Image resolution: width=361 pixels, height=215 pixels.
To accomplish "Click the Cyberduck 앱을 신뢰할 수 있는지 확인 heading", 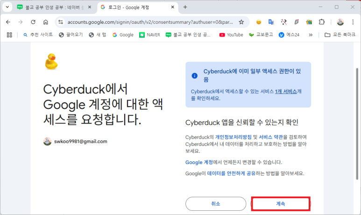I will 242,122.
